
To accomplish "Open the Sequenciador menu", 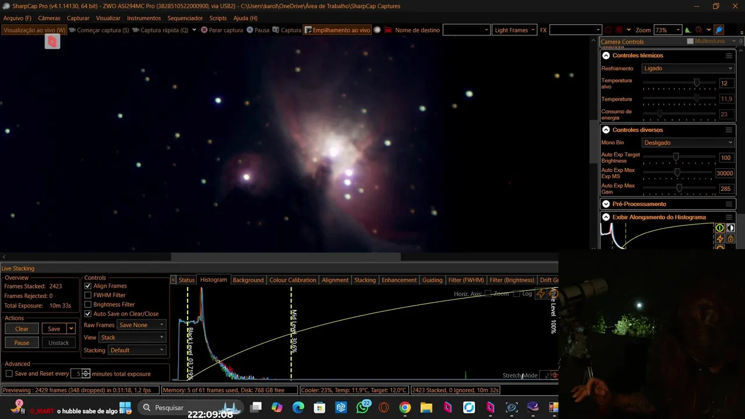I will tap(185, 18).
